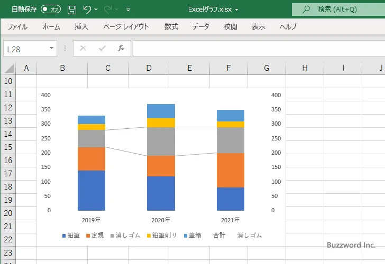Click the 筆箱 legend entry
This screenshot has width=385, height=264.
pyautogui.click(x=192, y=235)
